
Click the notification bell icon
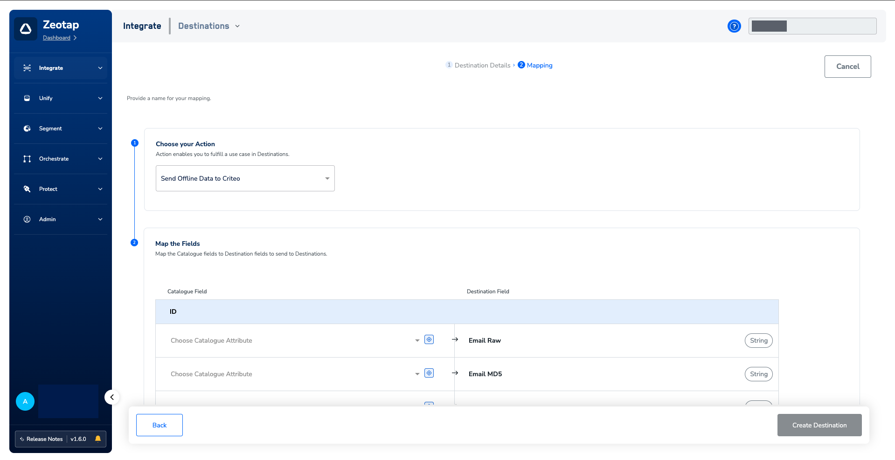[98, 439]
